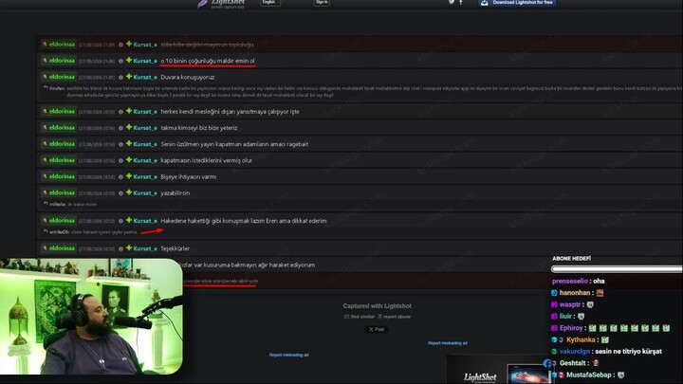This screenshot has width=683, height=384.
Task: Click the X Post share button
Action: coord(377,330)
